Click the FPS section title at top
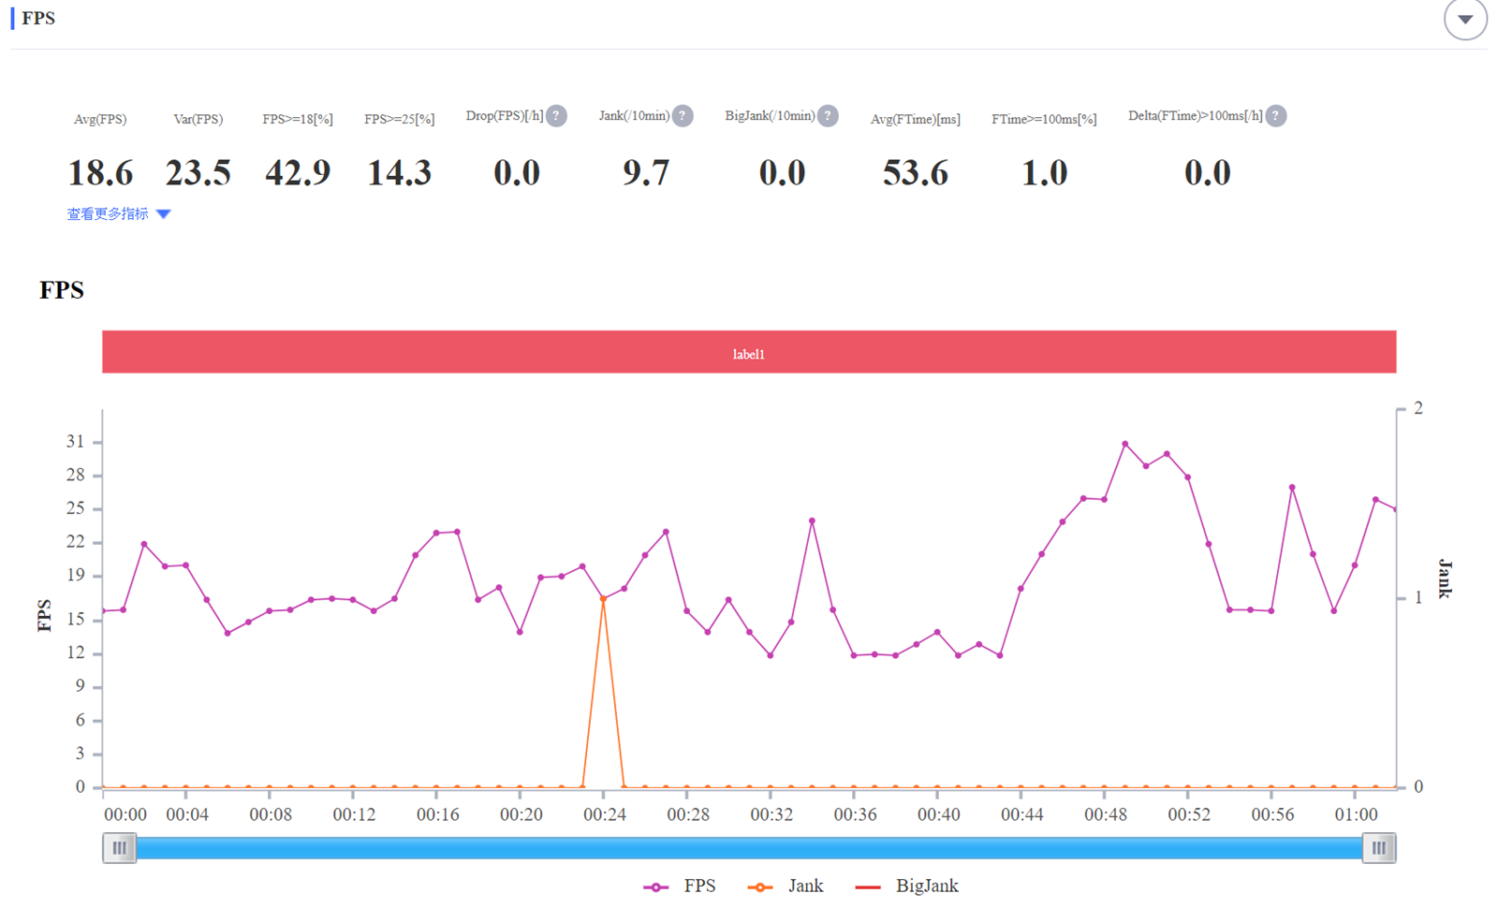This screenshot has width=1498, height=908. click(38, 19)
